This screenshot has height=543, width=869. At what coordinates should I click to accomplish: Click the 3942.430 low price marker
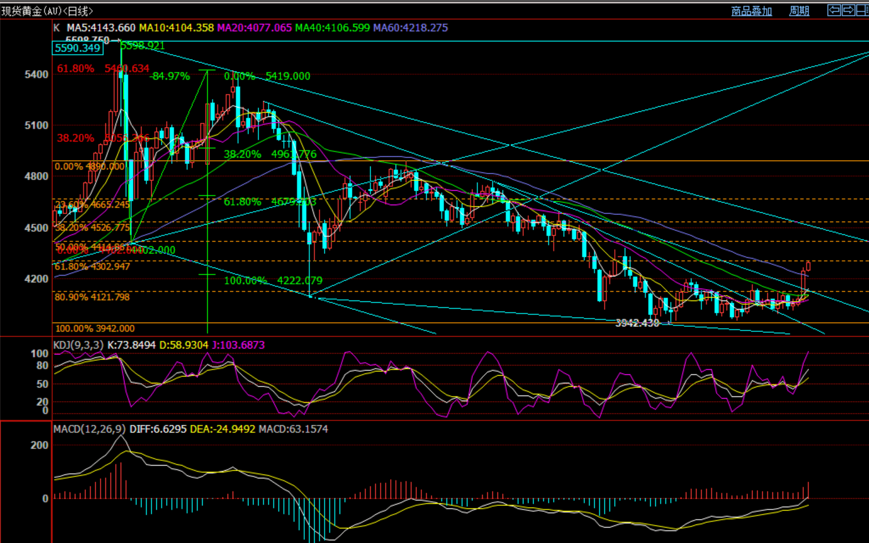(x=637, y=323)
